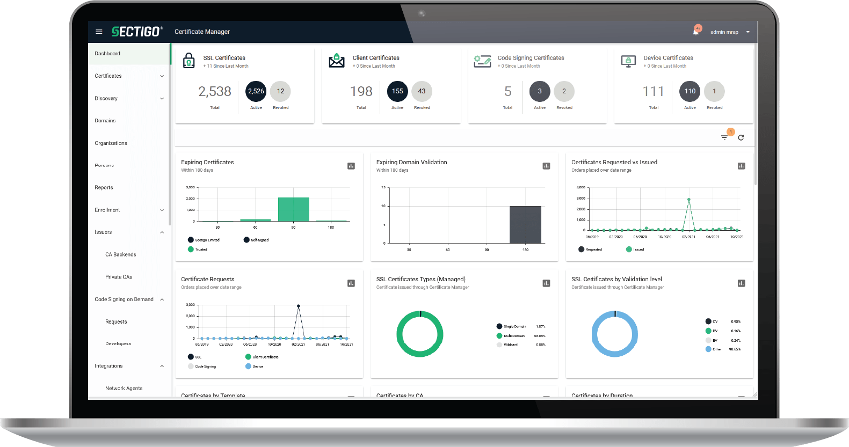Click the dashboard filter icon
This screenshot has height=447, width=849.
(724, 137)
